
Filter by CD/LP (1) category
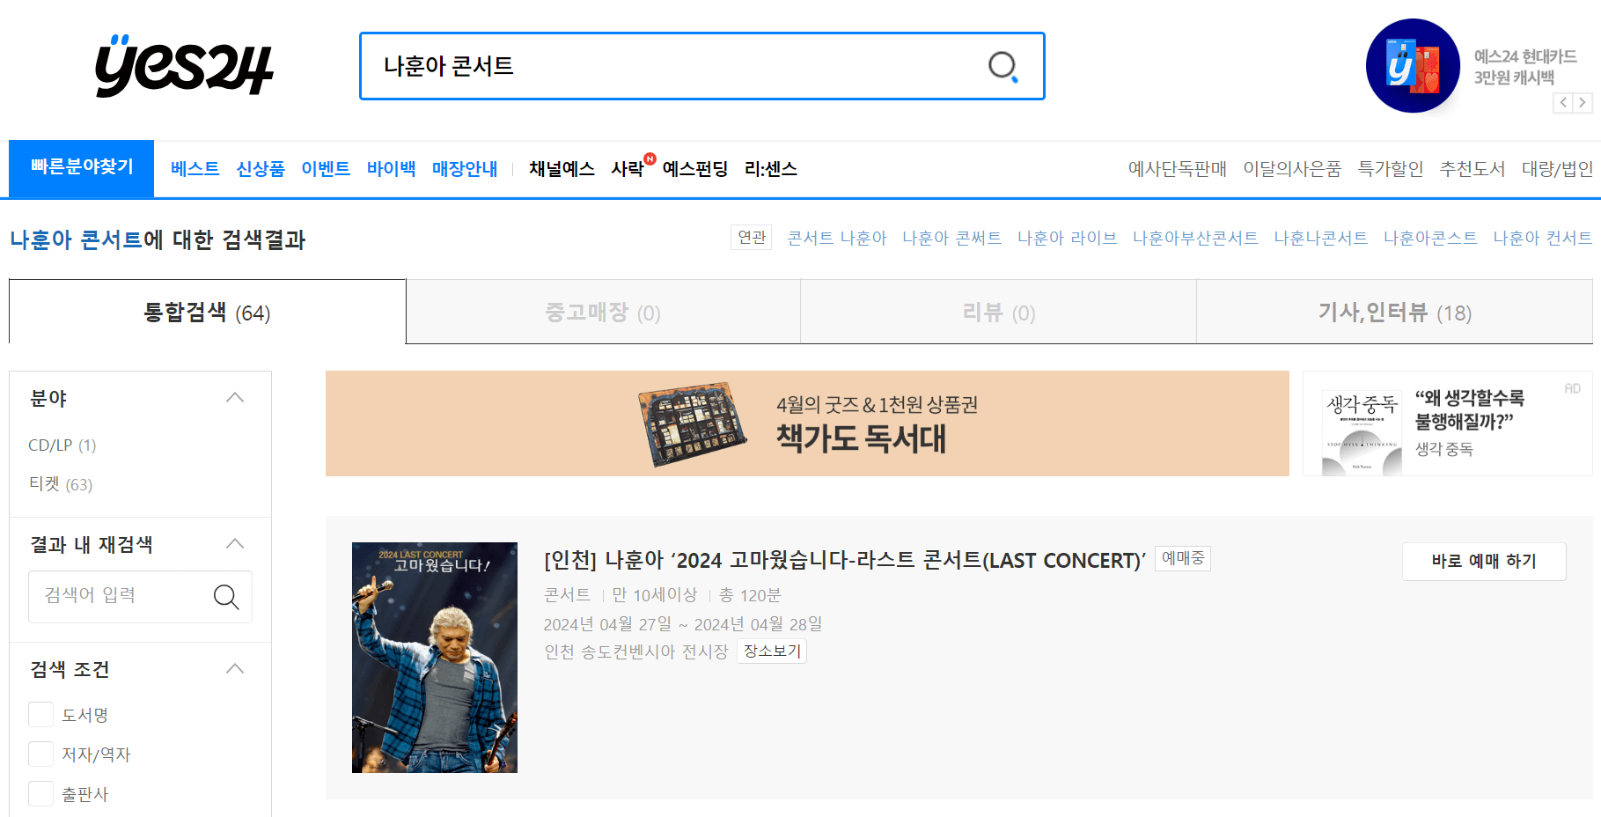pyautogui.click(x=62, y=445)
